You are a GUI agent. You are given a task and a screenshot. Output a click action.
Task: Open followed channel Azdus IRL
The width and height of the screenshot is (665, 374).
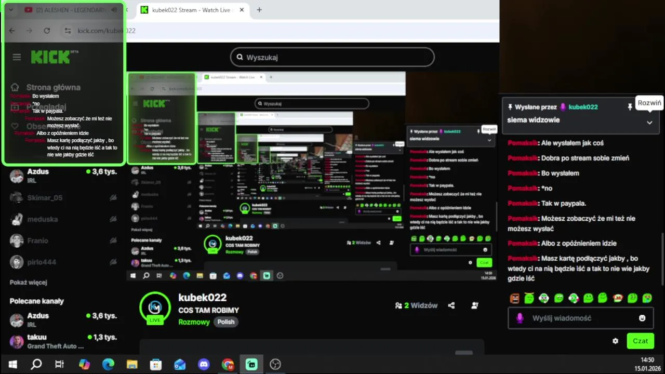coord(63,176)
